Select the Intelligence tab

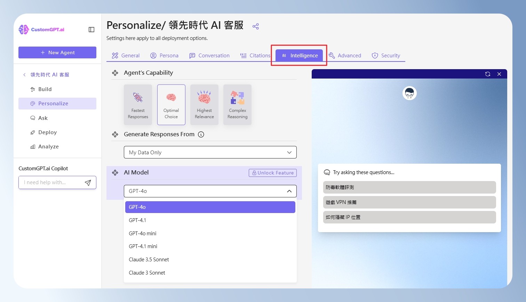[x=299, y=56]
